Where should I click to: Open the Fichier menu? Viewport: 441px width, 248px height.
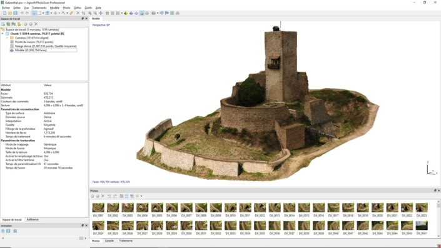coord(6,7)
